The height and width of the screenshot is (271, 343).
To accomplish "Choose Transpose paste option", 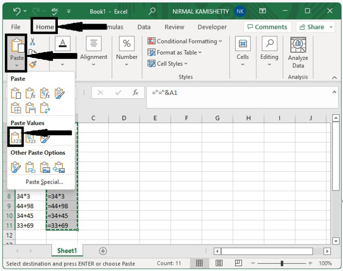I will pos(45,108).
